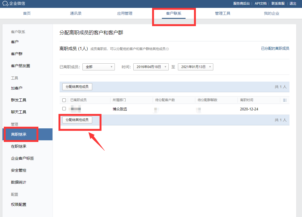Image resolution: width=302 pixels, height=217 pixels.
Task: Click the info icon after the 离职成员 description
Action: tap(167, 49)
